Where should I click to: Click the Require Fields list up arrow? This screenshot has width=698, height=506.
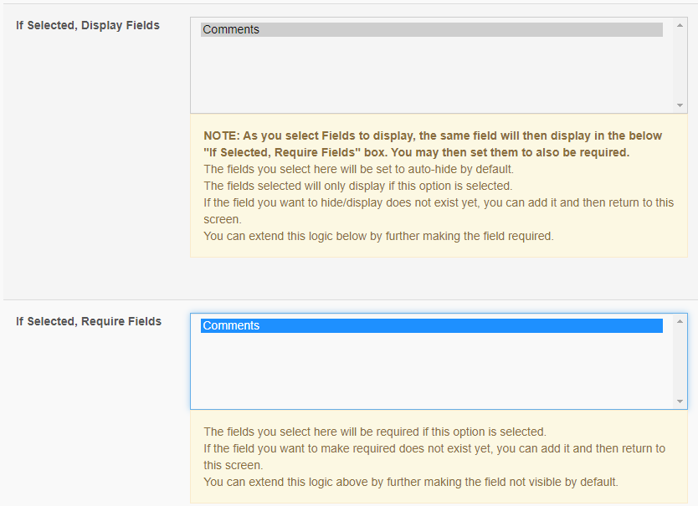click(680, 321)
